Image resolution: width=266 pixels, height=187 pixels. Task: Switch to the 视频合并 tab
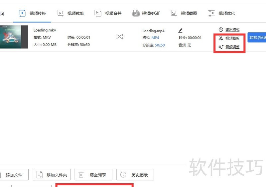point(108,13)
